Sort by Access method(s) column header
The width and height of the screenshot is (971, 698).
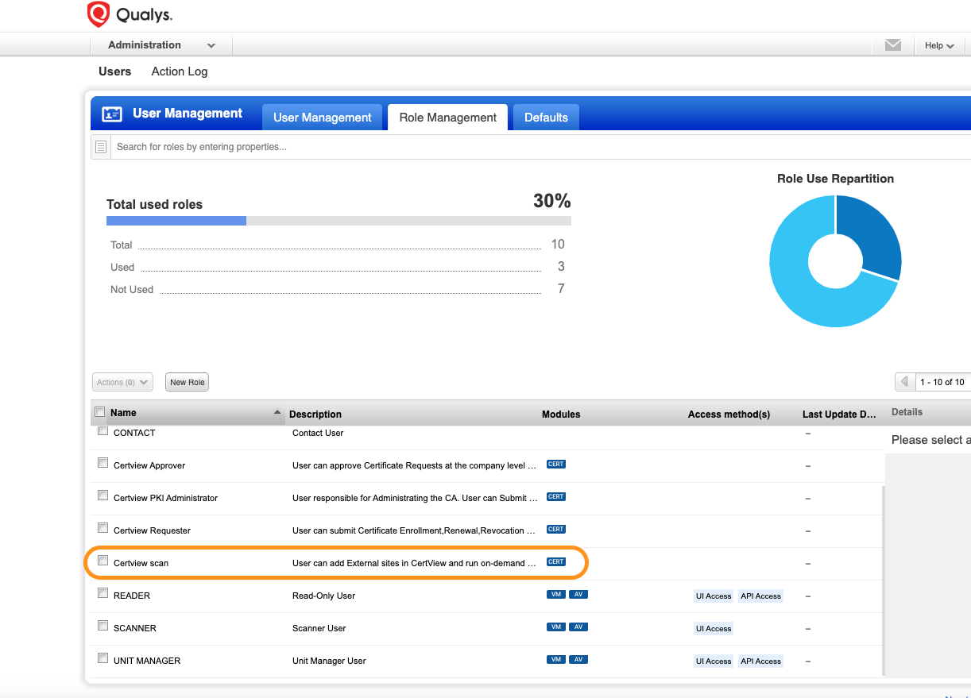[x=729, y=415]
